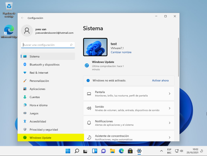
Task: Show hidden tray icons chevron
Action: [x=162, y=151]
